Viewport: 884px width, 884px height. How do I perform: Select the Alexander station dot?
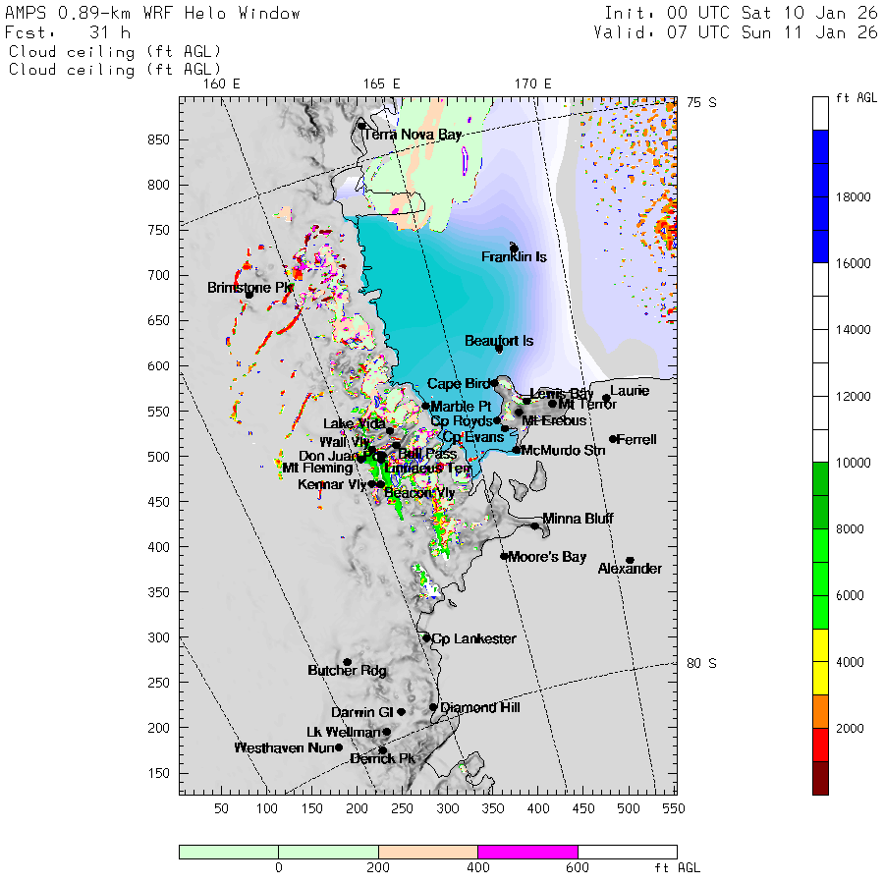630,561
